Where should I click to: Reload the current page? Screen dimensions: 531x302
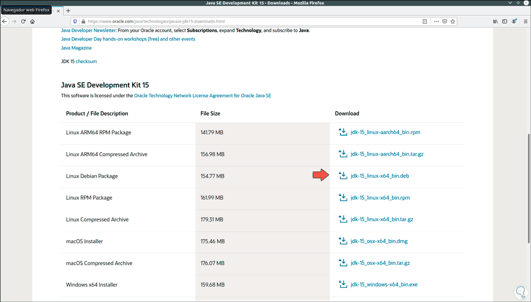pyautogui.click(x=23, y=21)
